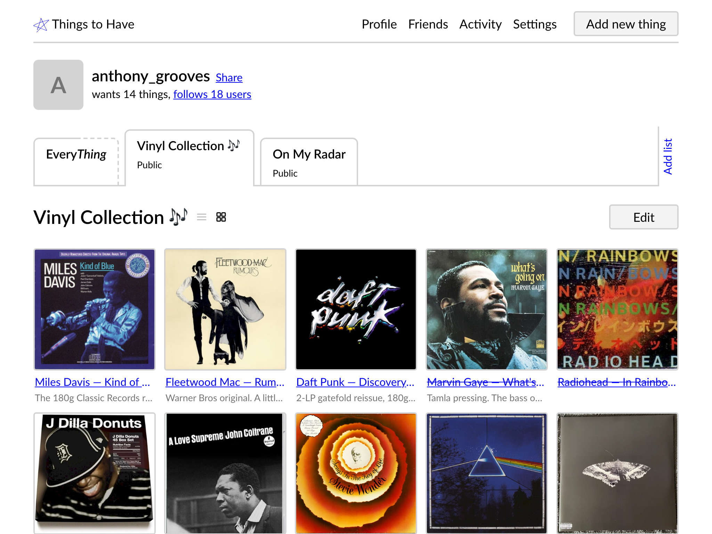Click the Share link beside the username
The width and height of the screenshot is (712, 534).
tap(229, 78)
